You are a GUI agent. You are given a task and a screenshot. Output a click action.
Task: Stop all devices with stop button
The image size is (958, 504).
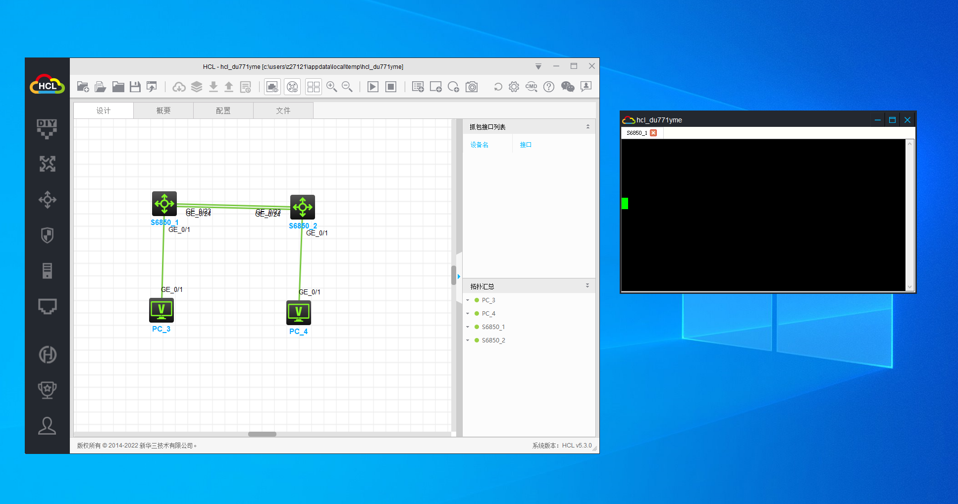point(391,87)
